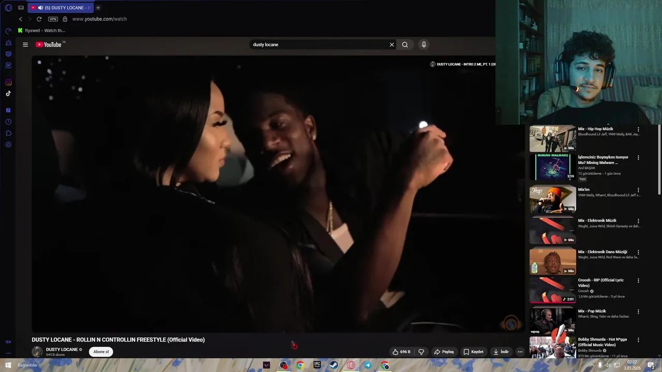Open Mix - Elektronik Müzik title
The height and width of the screenshot is (372, 662).
(x=597, y=221)
